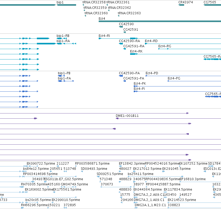Click EST EK175561.5prime label
The image size is (221, 209).
point(67,190)
